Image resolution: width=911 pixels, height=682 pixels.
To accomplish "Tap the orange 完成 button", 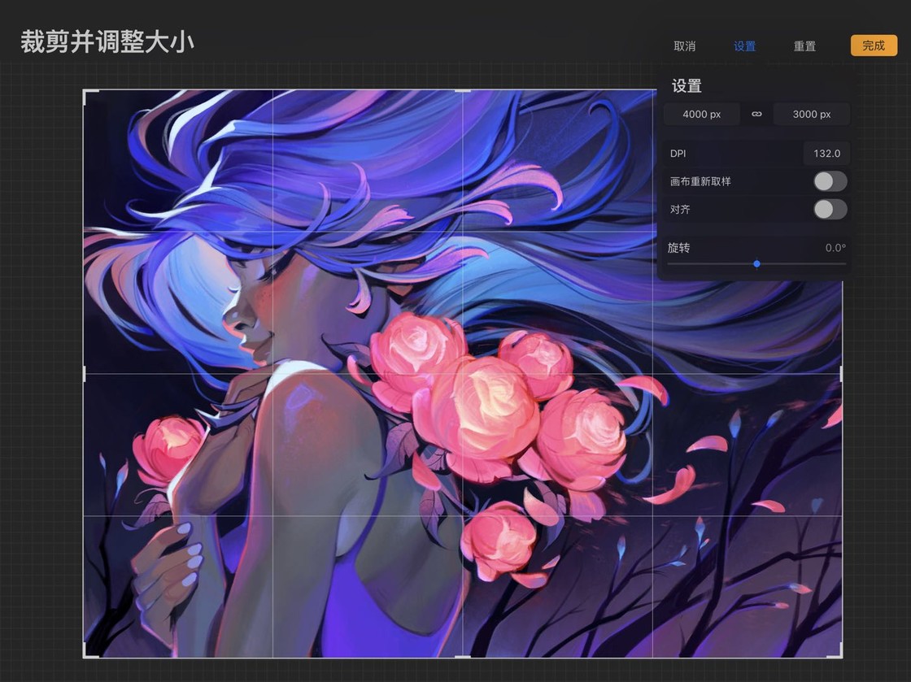I will 874,46.
